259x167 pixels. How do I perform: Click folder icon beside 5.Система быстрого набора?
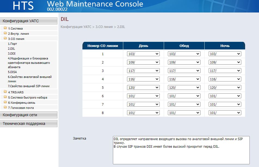[5, 97]
